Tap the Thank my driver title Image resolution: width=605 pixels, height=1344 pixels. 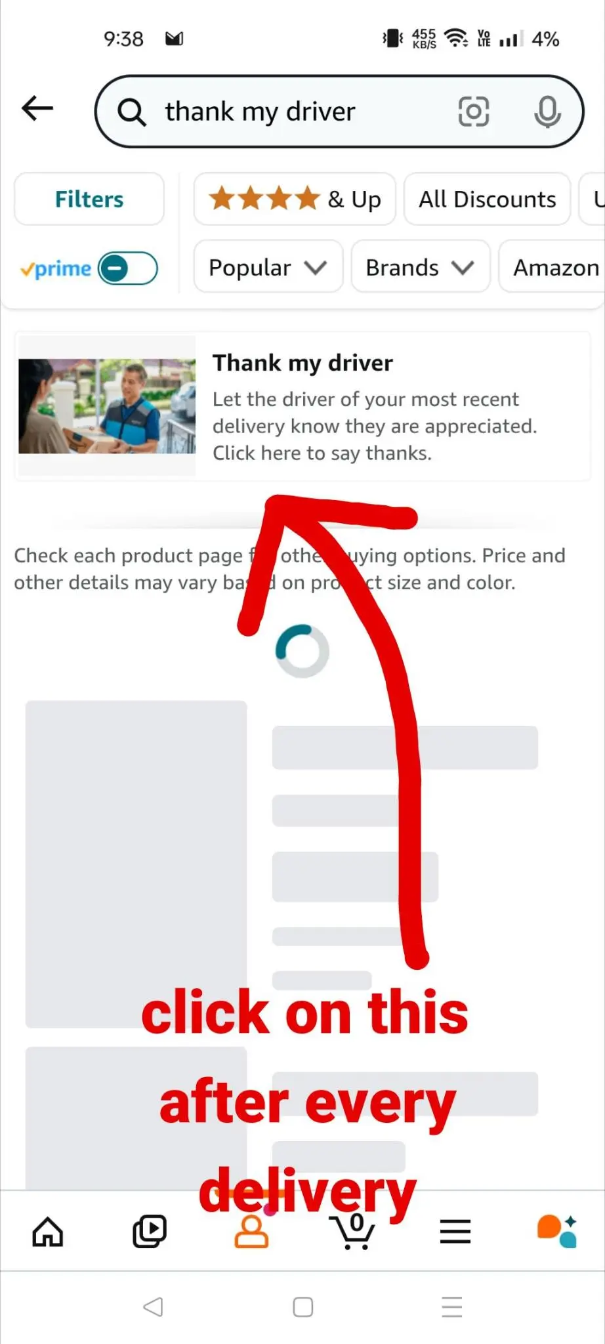point(302,362)
